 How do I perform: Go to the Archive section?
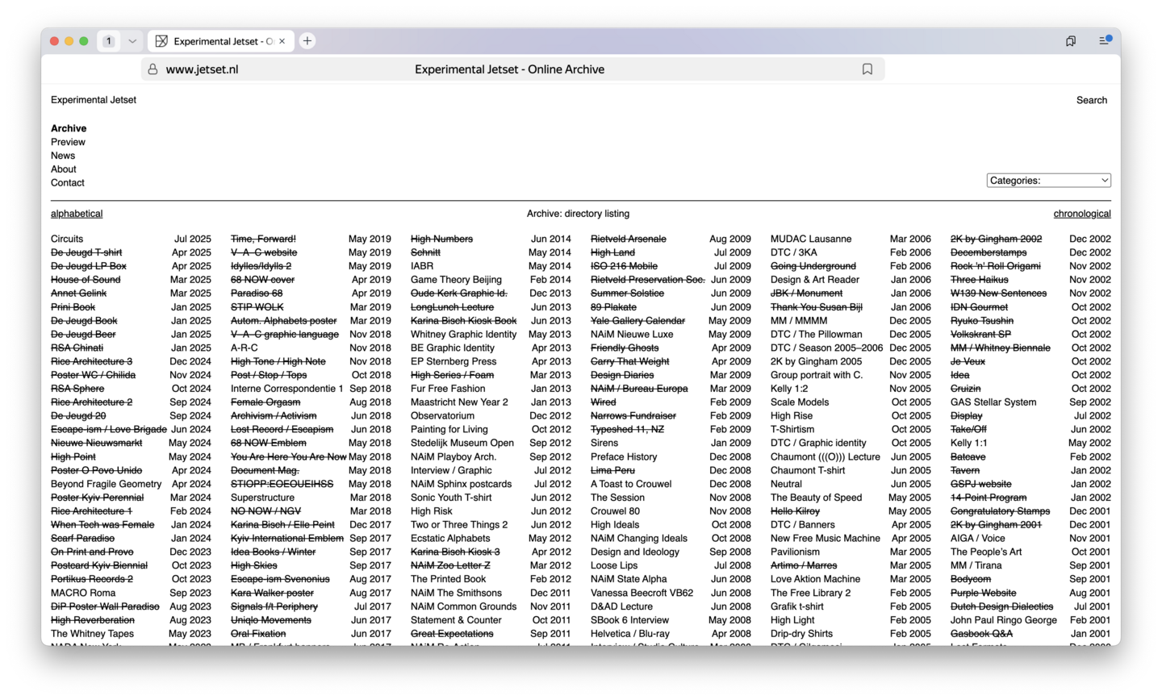(x=69, y=128)
